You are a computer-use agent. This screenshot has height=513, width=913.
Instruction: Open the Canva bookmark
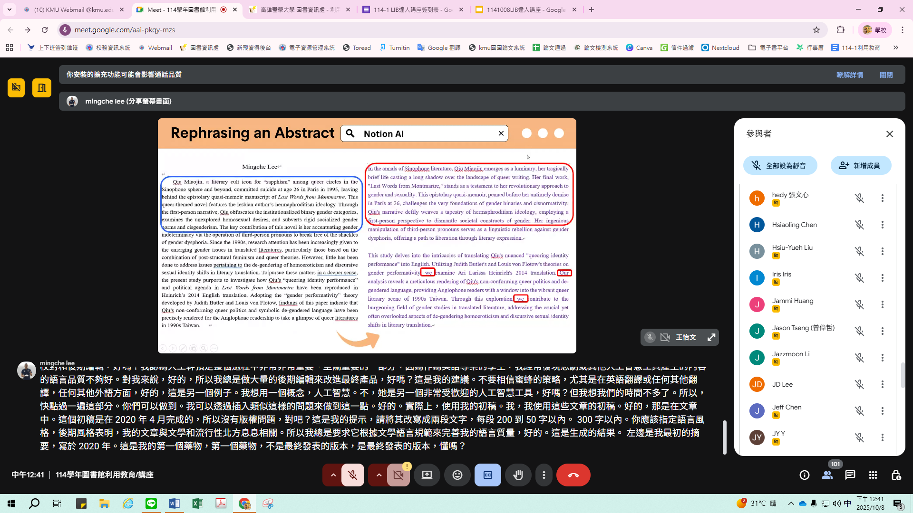639,47
